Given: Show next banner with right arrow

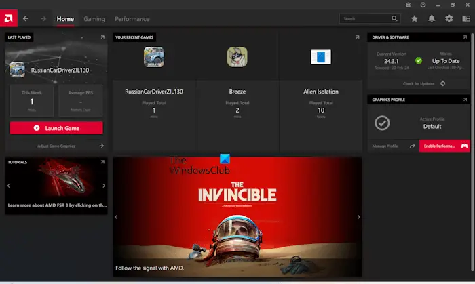Looking at the screenshot, I should (x=358, y=217).
